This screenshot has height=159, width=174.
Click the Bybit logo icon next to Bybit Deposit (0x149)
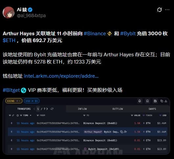(85, 149)
